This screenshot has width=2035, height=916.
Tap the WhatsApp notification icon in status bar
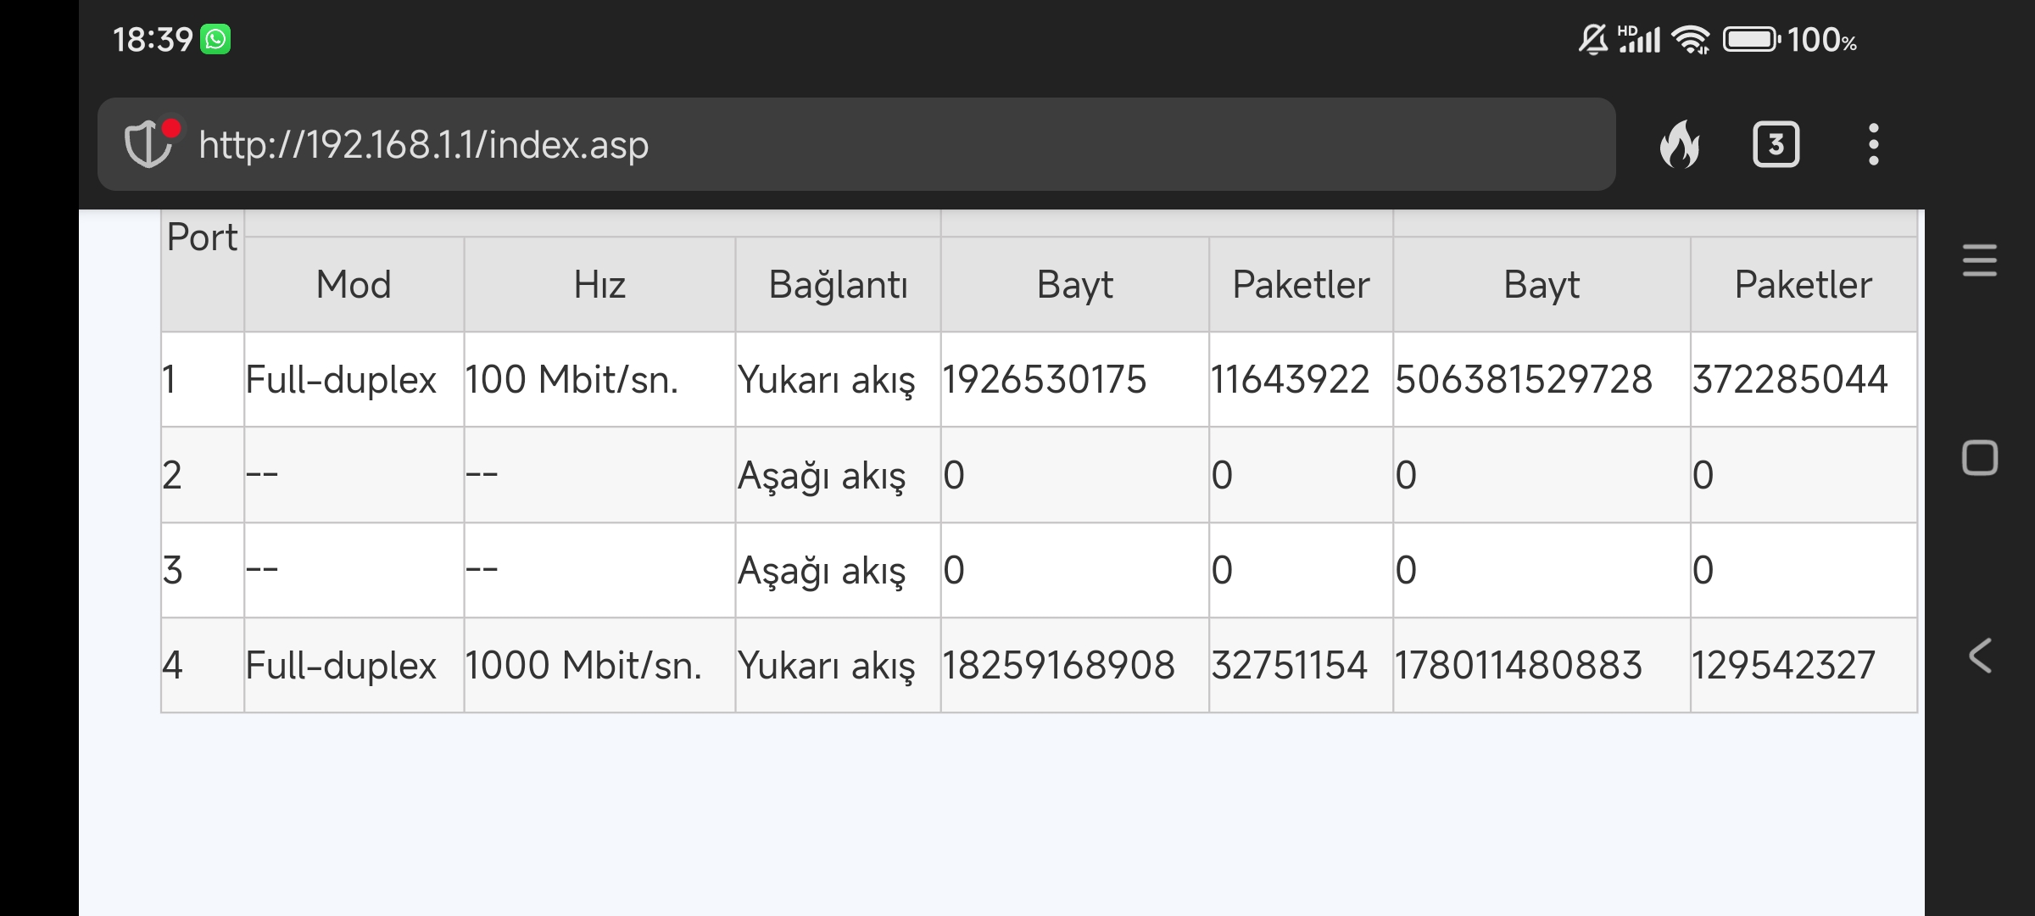(x=215, y=39)
